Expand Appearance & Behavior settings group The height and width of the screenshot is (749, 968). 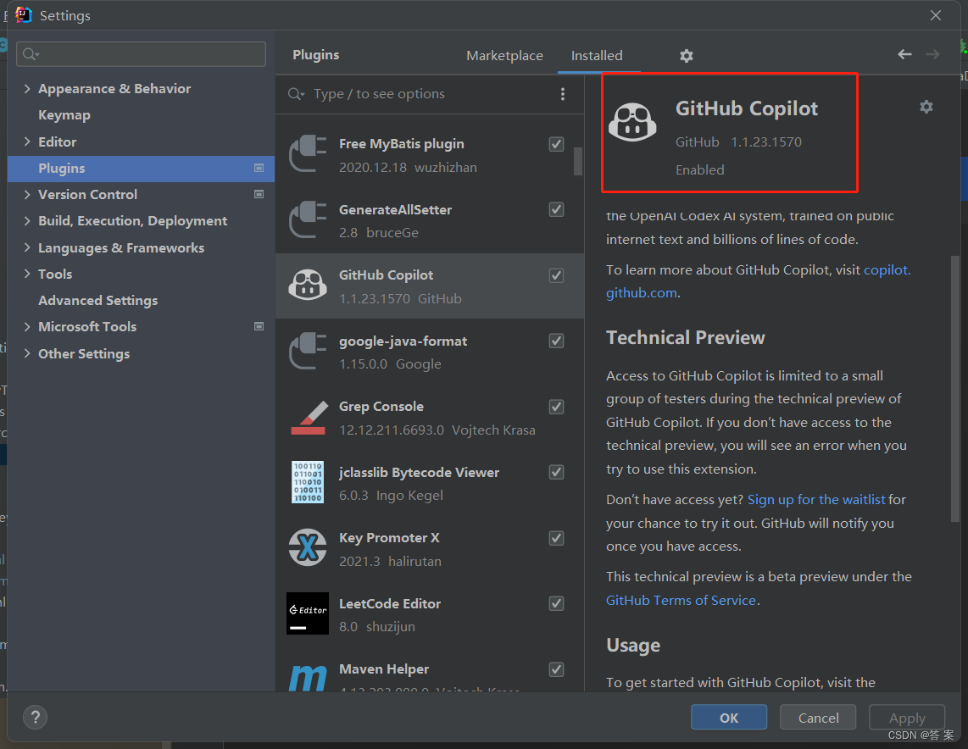(27, 88)
